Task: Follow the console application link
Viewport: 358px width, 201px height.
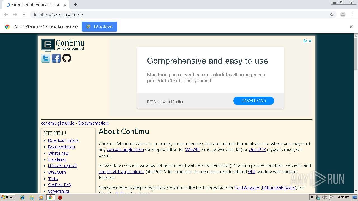Action: click(x=125, y=150)
